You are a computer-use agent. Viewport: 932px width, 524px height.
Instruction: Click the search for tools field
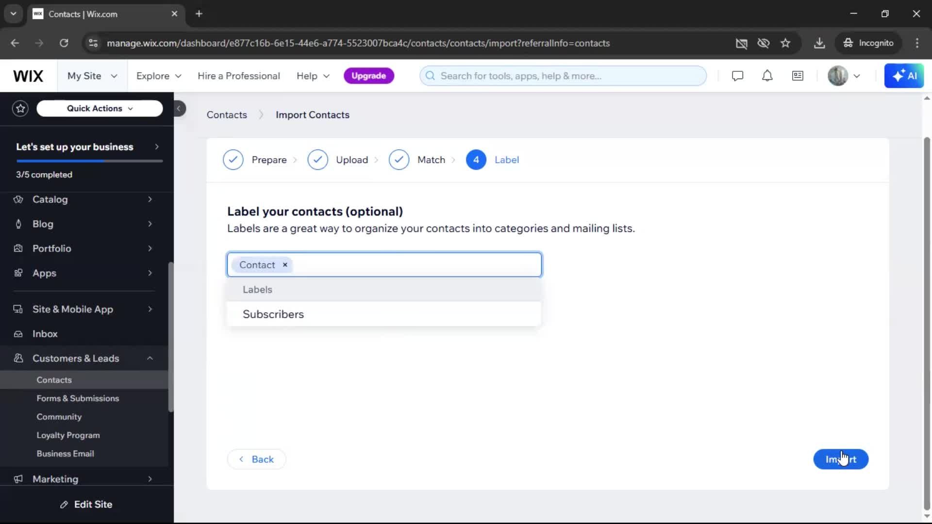(563, 76)
